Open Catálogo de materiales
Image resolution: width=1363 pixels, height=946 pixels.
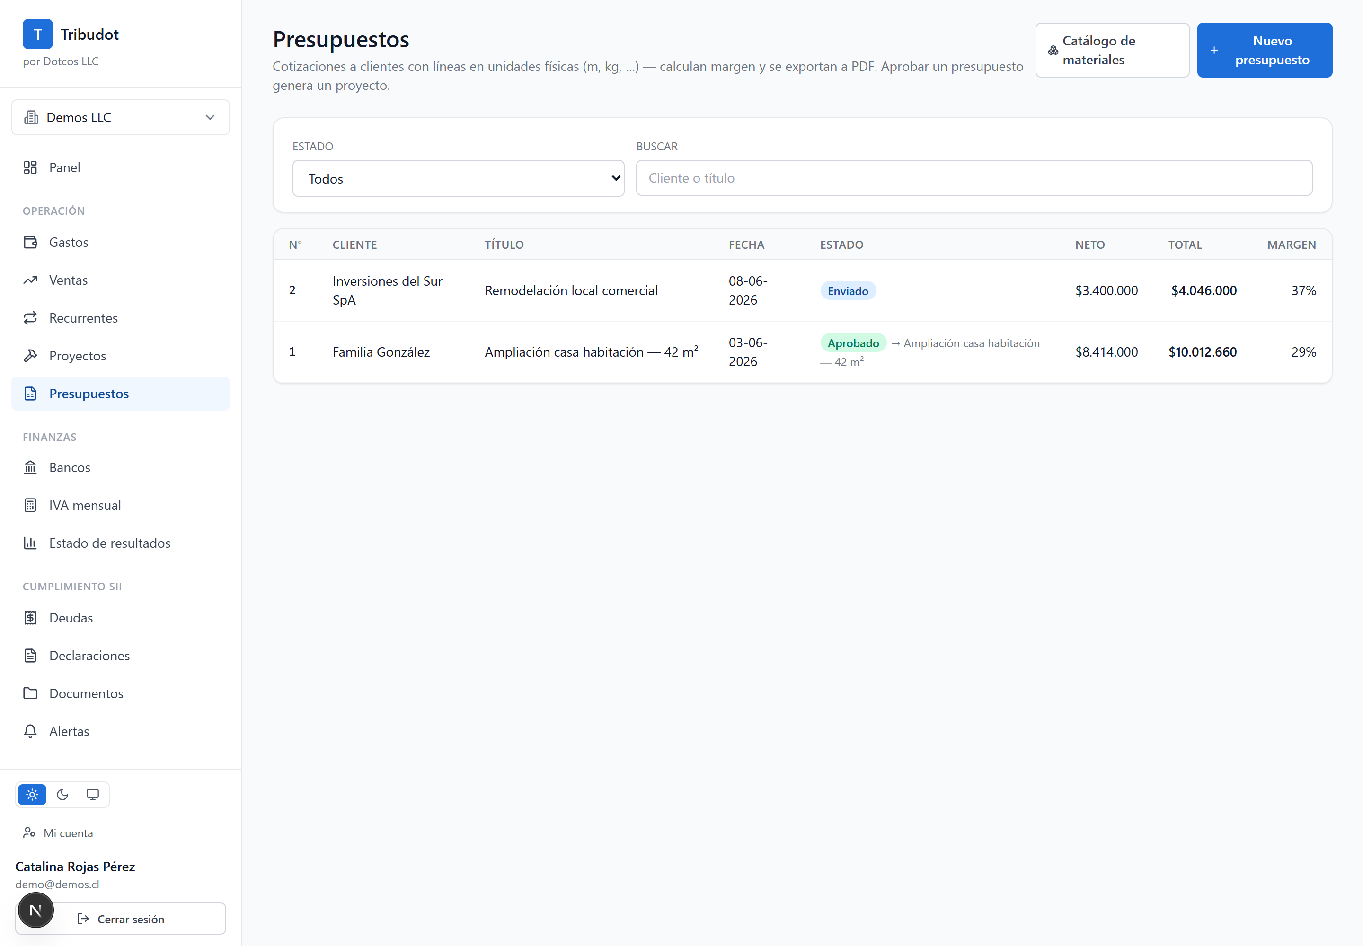click(1113, 51)
